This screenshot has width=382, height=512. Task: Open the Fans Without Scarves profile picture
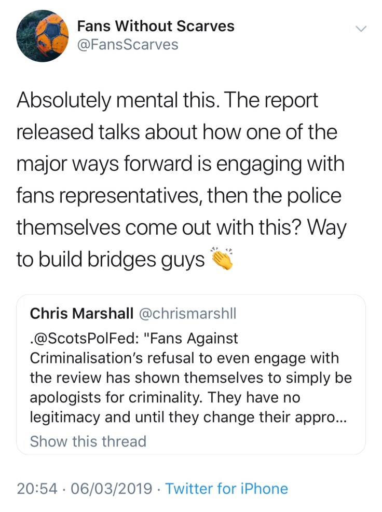43,35
